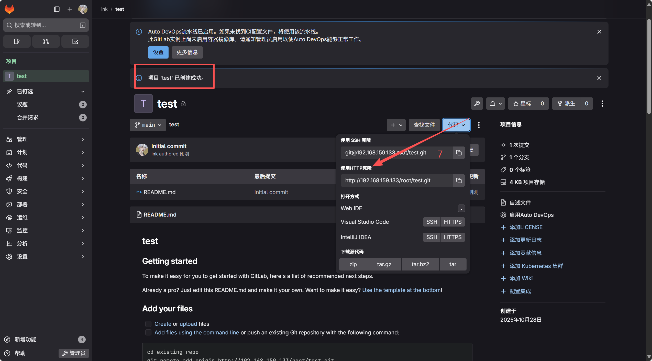Copy the HTTP clone URL
The image size is (652, 361).
coord(459,180)
